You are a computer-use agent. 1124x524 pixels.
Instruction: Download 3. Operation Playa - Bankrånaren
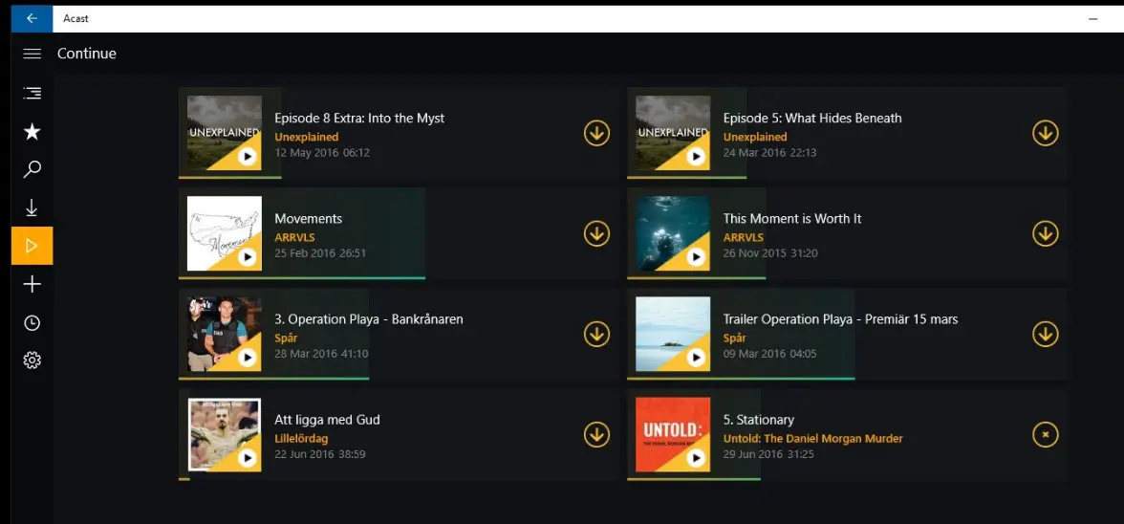(x=596, y=334)
